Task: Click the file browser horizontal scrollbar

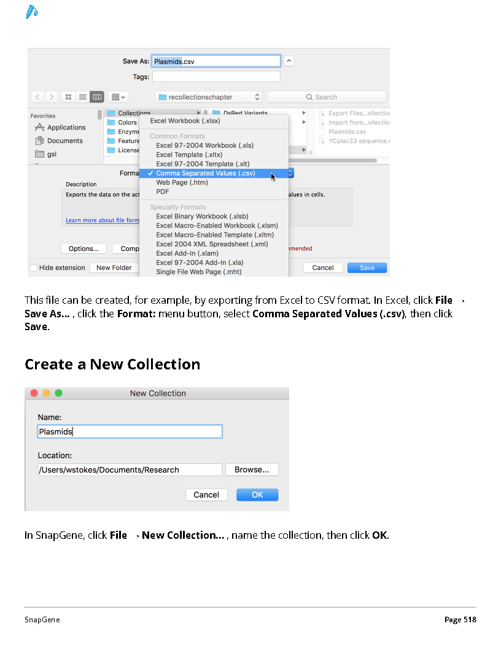Action: click(x=333, y=160)
